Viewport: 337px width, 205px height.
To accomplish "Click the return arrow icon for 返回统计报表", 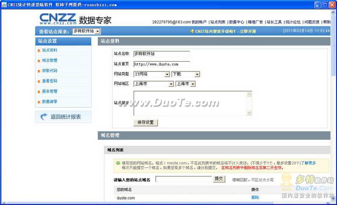I will tap(44, 116).
